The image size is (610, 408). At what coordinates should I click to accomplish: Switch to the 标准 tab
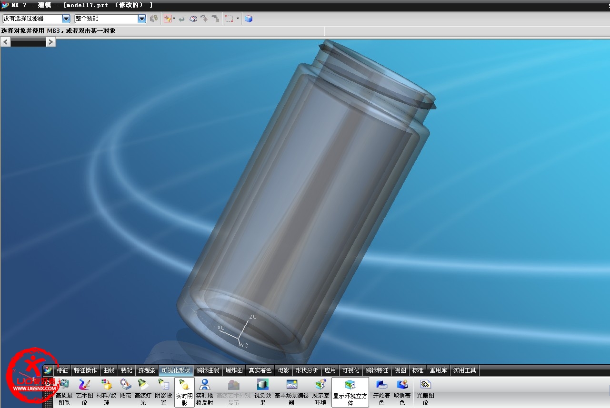(418, 370)
